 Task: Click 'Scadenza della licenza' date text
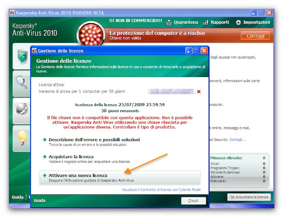(x=119, y=105)
